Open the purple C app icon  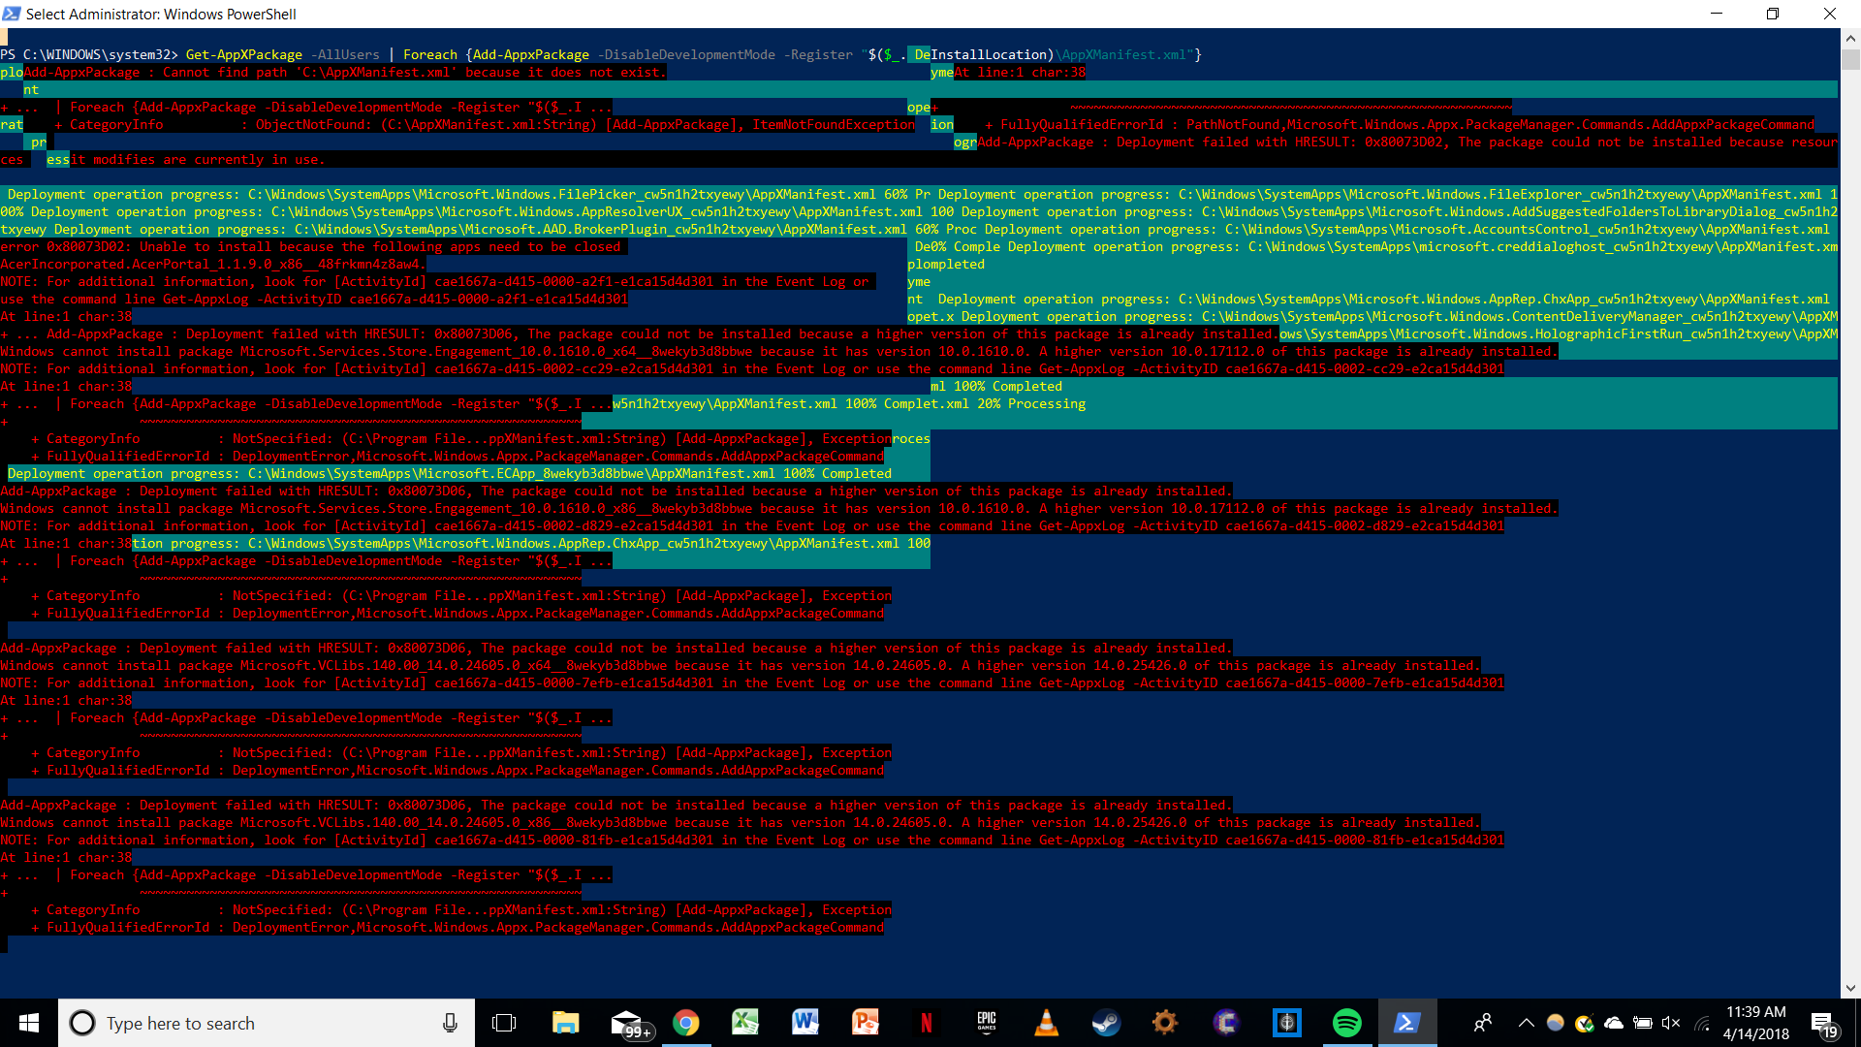(1226, 1023)
